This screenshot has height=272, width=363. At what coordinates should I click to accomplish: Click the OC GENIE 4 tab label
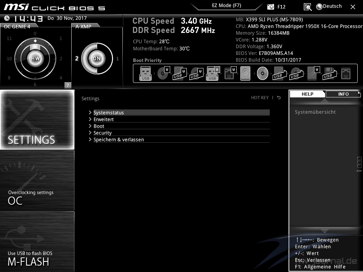point(17,26)
